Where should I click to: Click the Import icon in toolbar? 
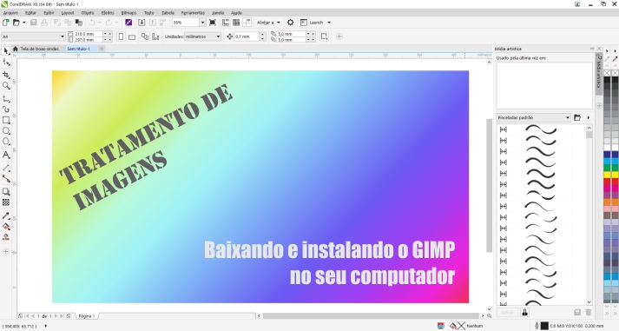tap(142, 23)
